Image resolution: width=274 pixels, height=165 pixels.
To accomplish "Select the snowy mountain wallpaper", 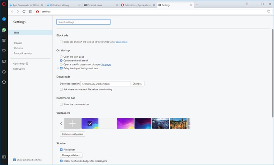I will click(160, 123).
